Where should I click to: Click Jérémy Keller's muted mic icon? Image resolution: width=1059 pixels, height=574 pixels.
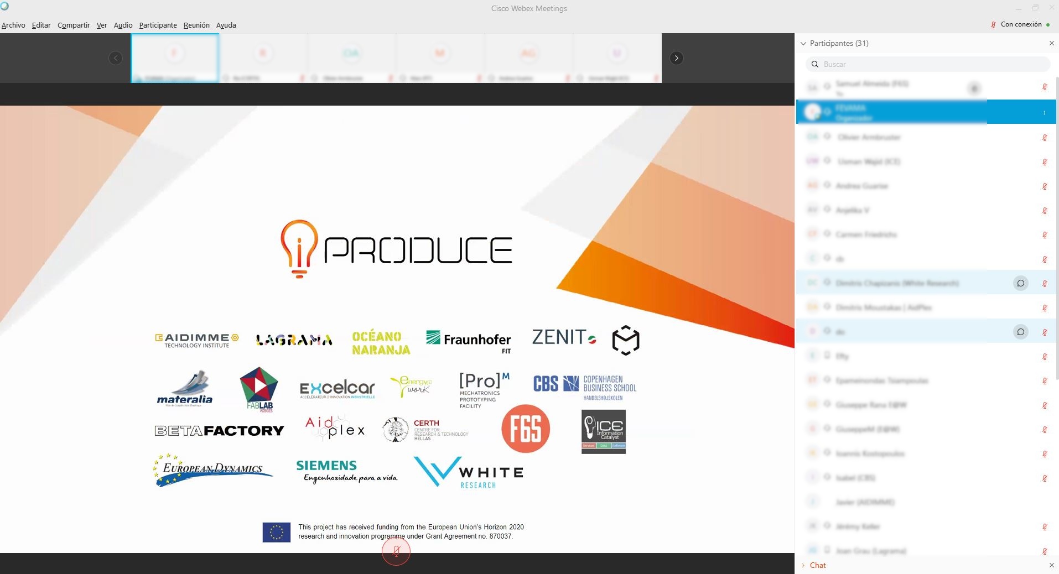pos(1045,527)
